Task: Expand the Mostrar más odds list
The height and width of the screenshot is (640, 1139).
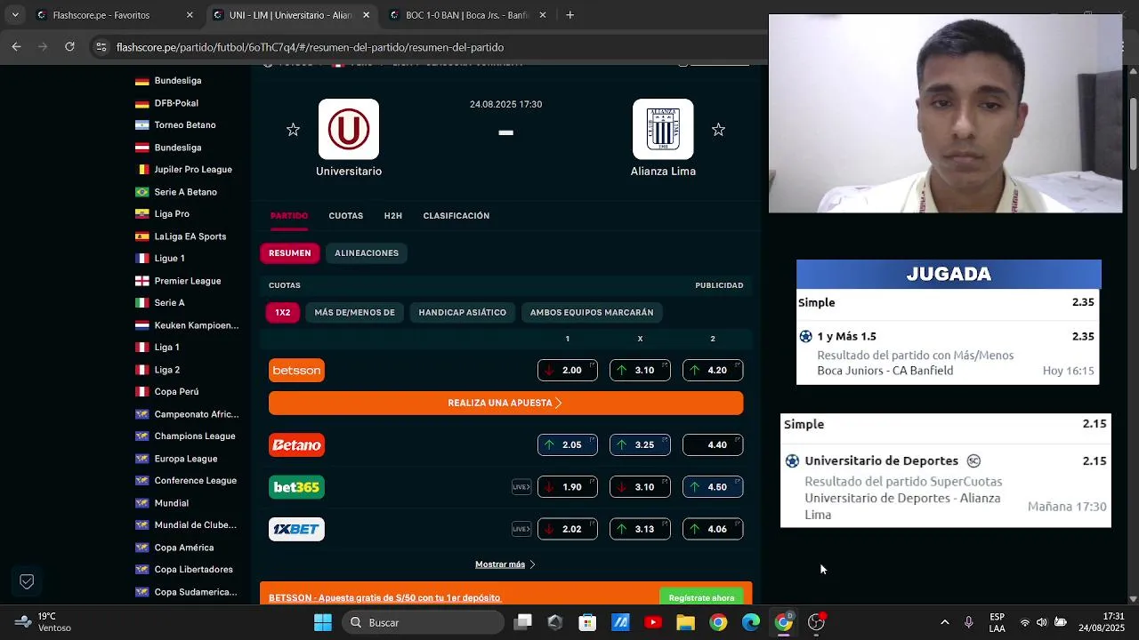Action: point(505,564)
